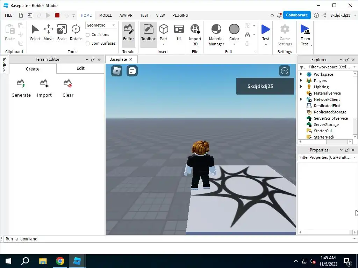The height and width of the screenshot is (268, 358).
Task: Expand the Lighting tree node
Action: click(301, 87)
